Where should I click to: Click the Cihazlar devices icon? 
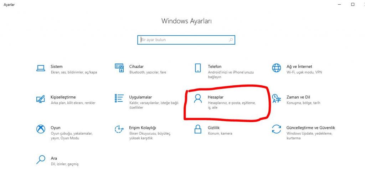pyautogui.click(x=119, y=68)
